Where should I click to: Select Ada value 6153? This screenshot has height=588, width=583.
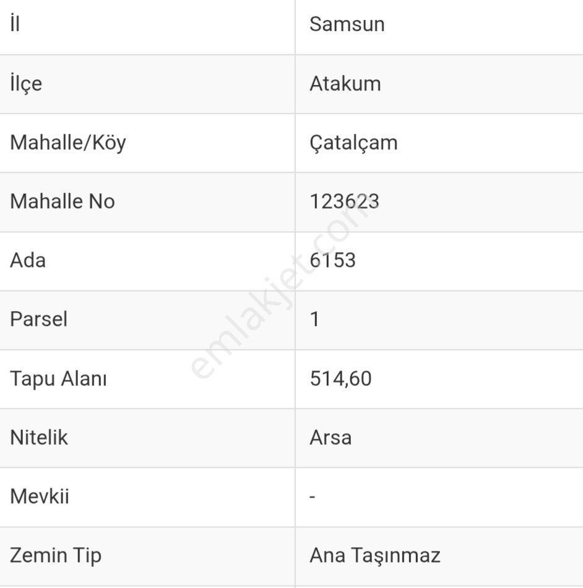(x=333, y=260)
